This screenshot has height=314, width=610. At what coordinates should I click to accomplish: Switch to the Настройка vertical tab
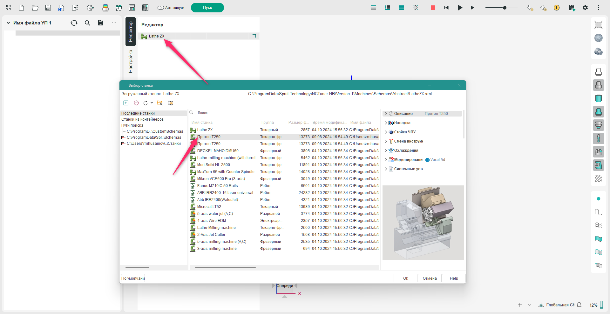click(131, 61)
